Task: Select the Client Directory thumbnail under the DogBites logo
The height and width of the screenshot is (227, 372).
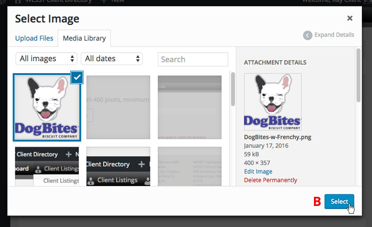Action: (47, 166)
